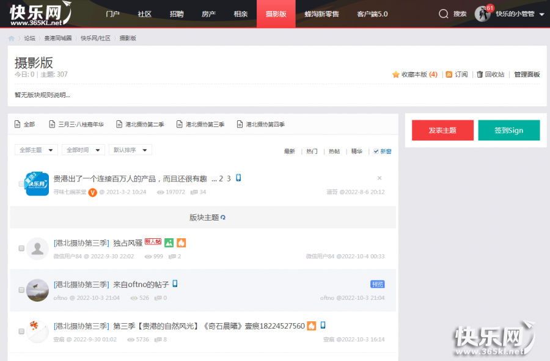Open last reply author 逼哥 on pinned post
This screenshot has height=361, width=550.
coord(332,192)
